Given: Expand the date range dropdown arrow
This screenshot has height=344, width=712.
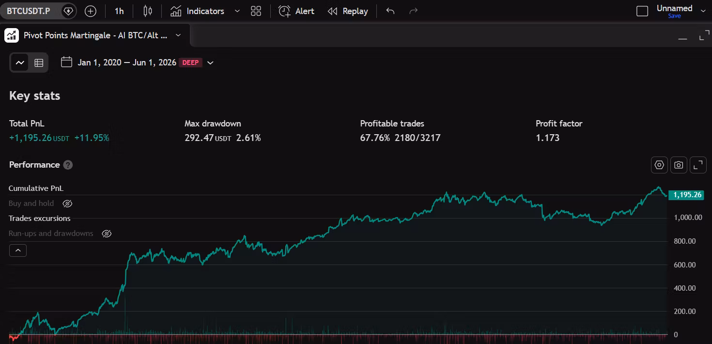Looking at the screenshot, I should (x=210, y=63).
